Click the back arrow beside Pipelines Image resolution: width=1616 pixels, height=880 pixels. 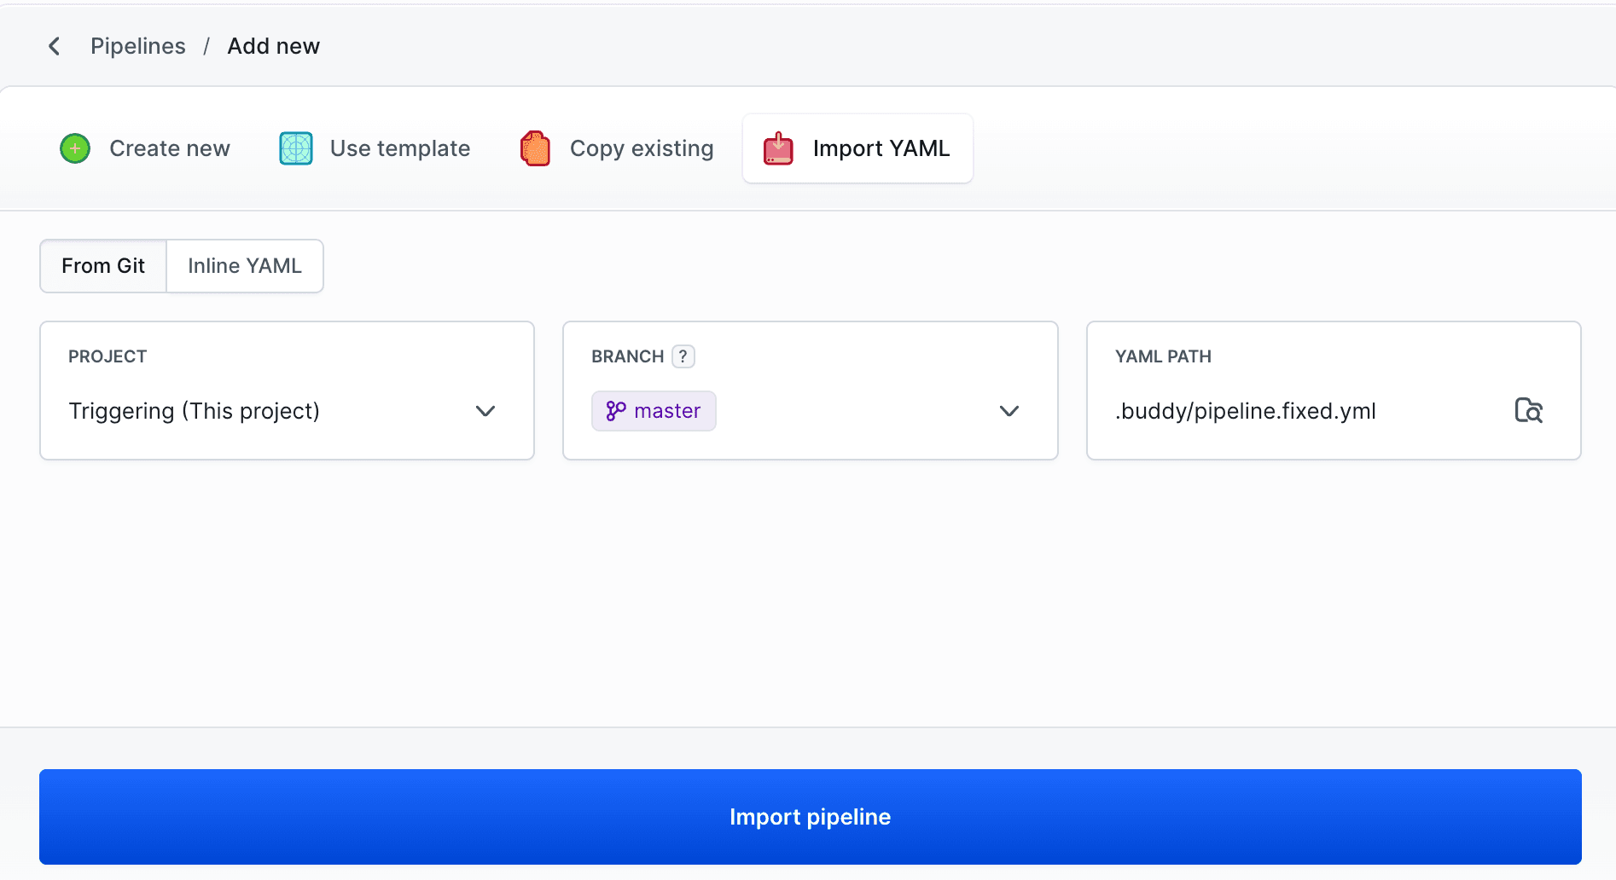tap(54, 45)
